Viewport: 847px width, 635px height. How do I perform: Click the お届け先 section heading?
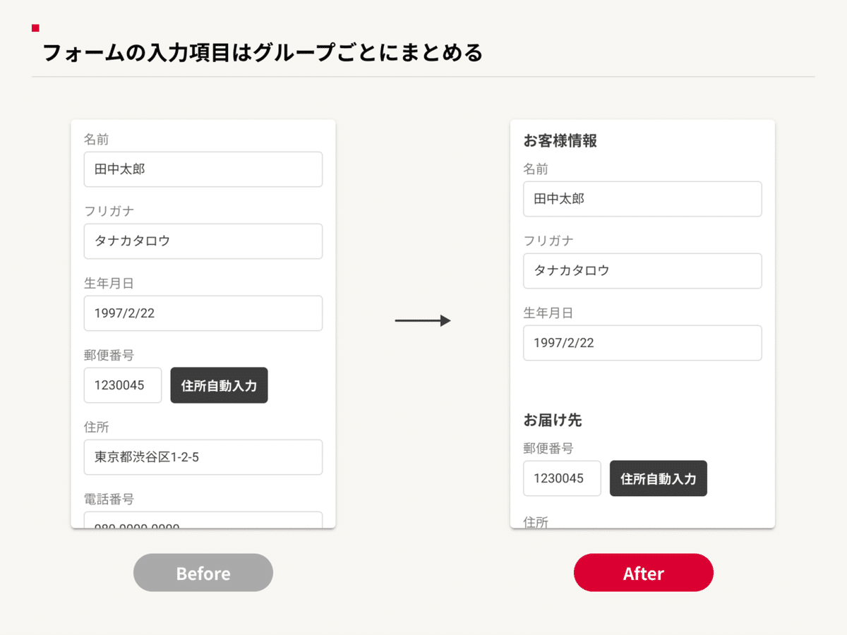click(553, 421)
